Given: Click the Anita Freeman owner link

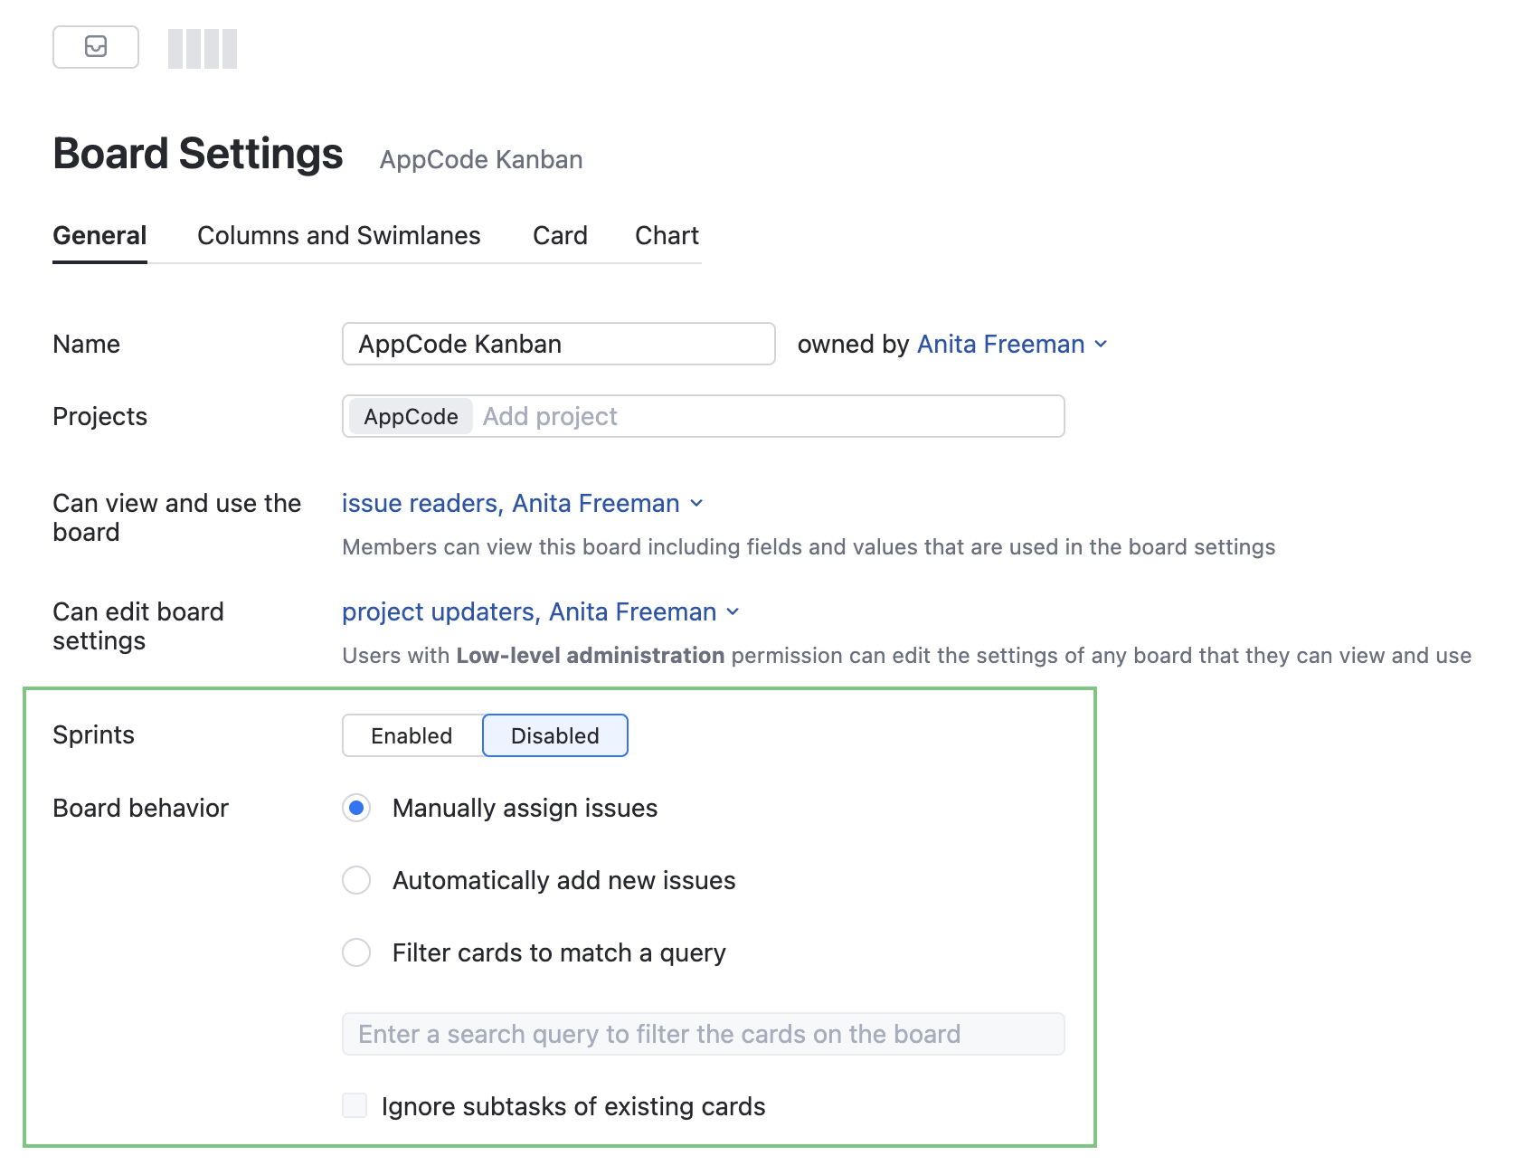Looking at the screenshot, I should click(x=1000, y=344).
